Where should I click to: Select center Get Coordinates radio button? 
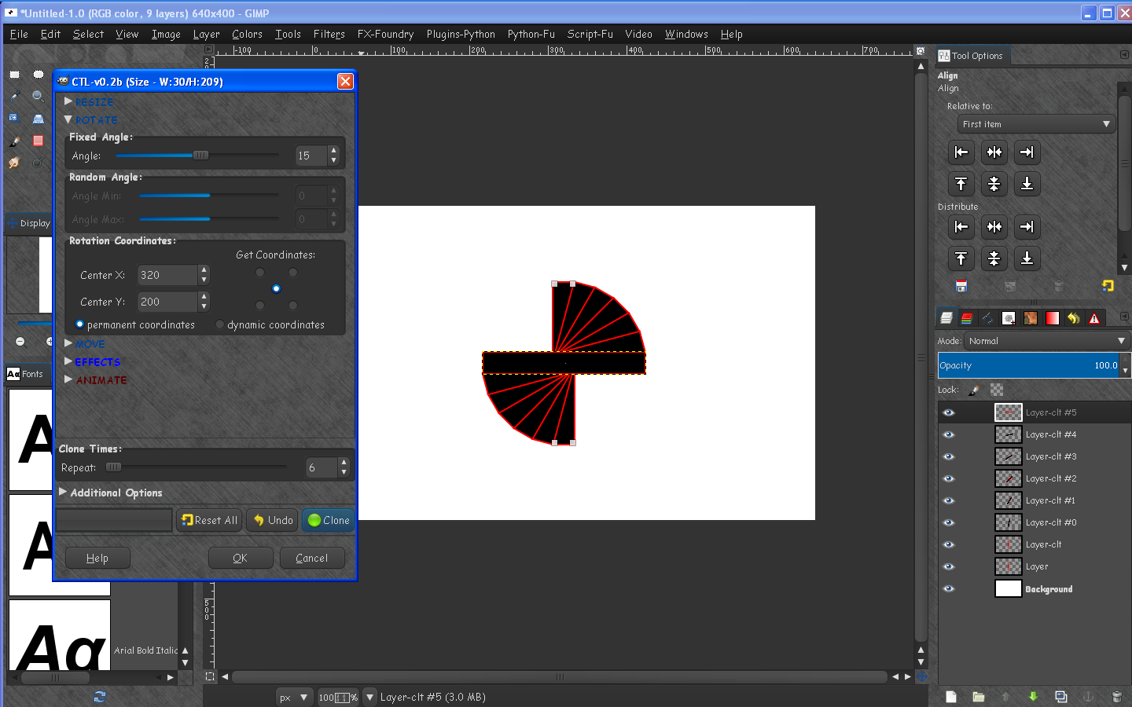(x=276, y=288)
